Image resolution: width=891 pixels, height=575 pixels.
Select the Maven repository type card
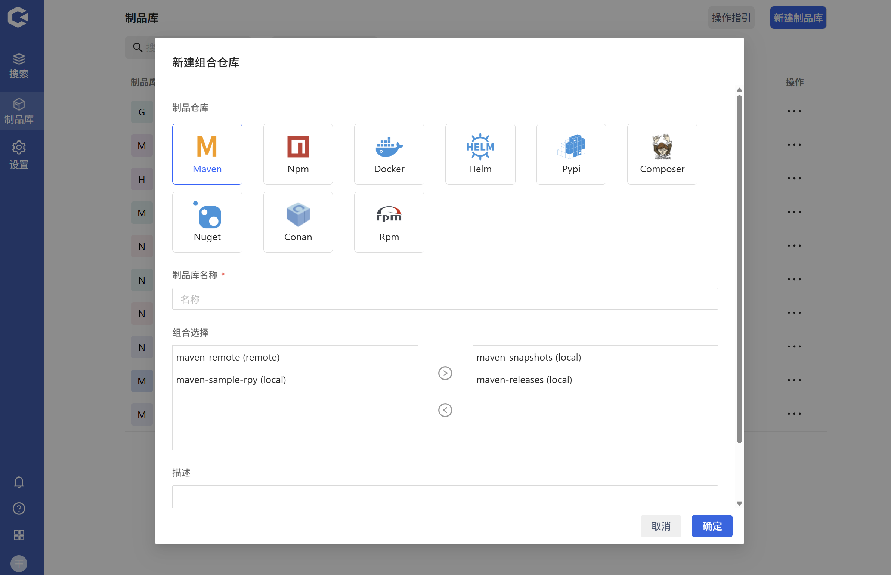(207, 154)
